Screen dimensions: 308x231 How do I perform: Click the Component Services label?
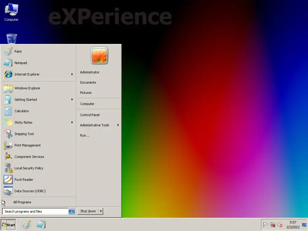(29, 157)
